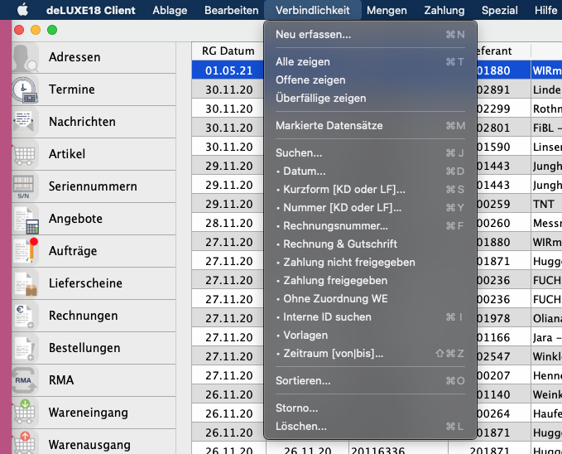Click the Wareneingang green arrow cart icon
The width and height of the screenshot is (562, 454).
point(25,413)
